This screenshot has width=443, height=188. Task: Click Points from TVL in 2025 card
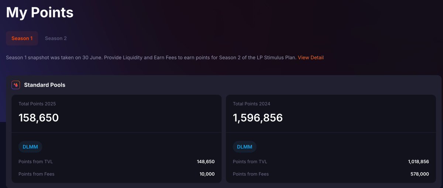(x=36, y=162)
